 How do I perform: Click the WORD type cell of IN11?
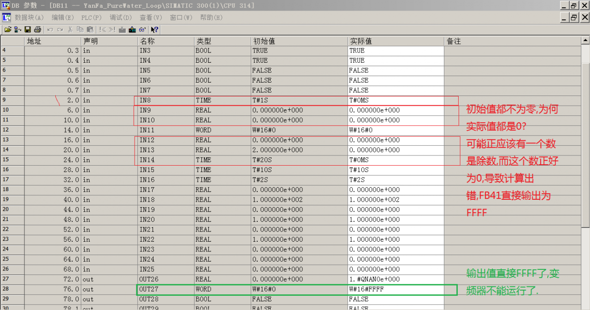pyautogui.click(x=223, y=130)
